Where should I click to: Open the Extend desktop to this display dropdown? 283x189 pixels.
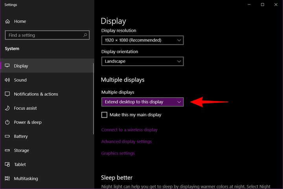pyautogui.click(x=142, y=102)
